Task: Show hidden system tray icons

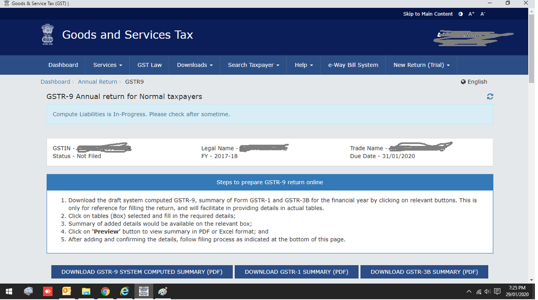Action: click(469, 292)
